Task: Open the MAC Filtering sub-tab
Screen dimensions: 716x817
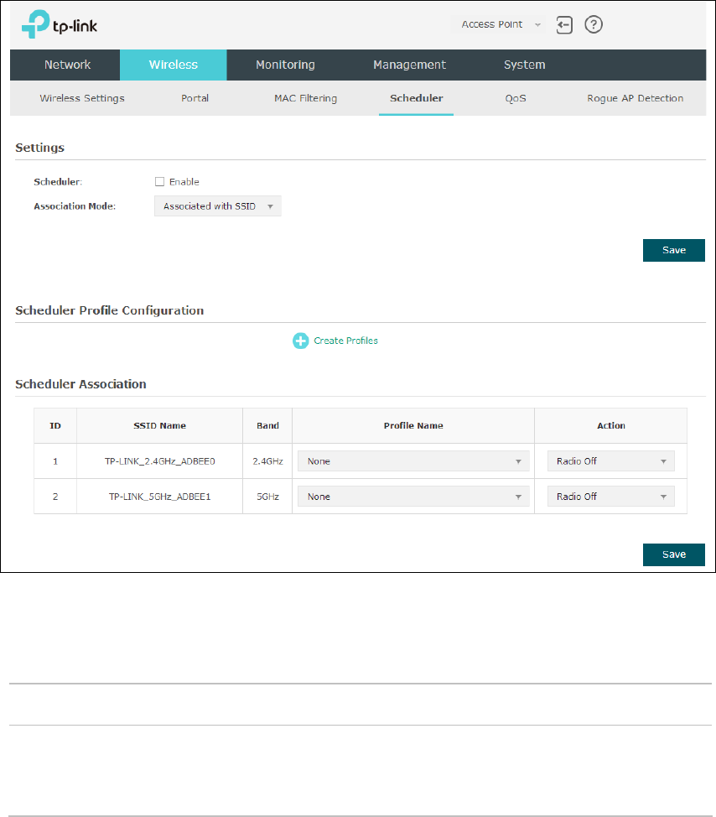Action: point(306,98)
